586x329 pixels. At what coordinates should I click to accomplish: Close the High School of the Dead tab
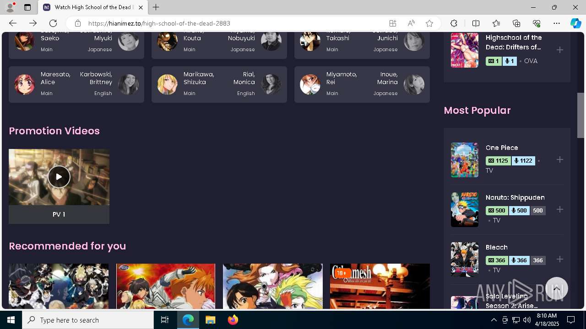141,7
